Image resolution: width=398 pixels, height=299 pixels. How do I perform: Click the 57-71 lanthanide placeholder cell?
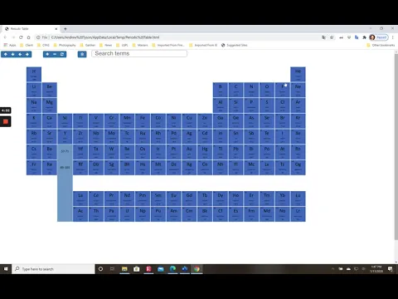pos(65,151)
